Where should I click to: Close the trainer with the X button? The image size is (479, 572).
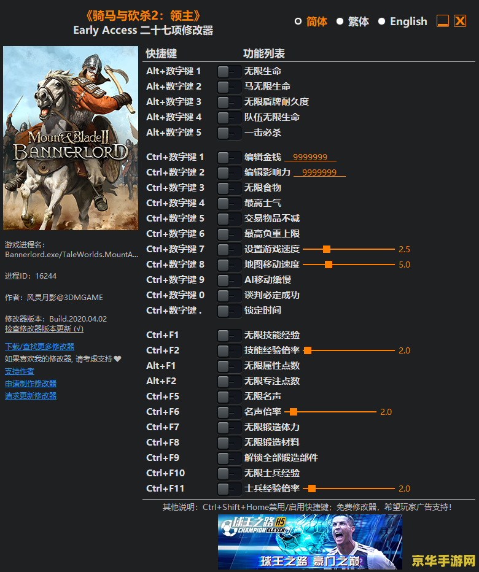pyautogui.click(x=459, y=21)
